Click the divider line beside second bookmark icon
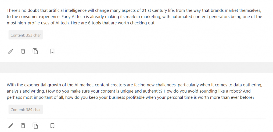The height and width of the screenshot is (132, 273). tap(44, 126)
